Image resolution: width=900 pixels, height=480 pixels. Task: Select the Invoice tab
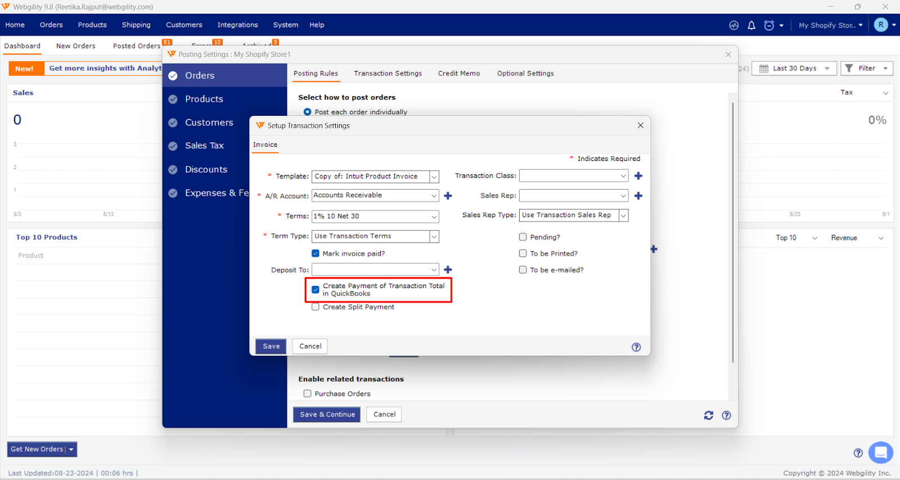[265, 145]
